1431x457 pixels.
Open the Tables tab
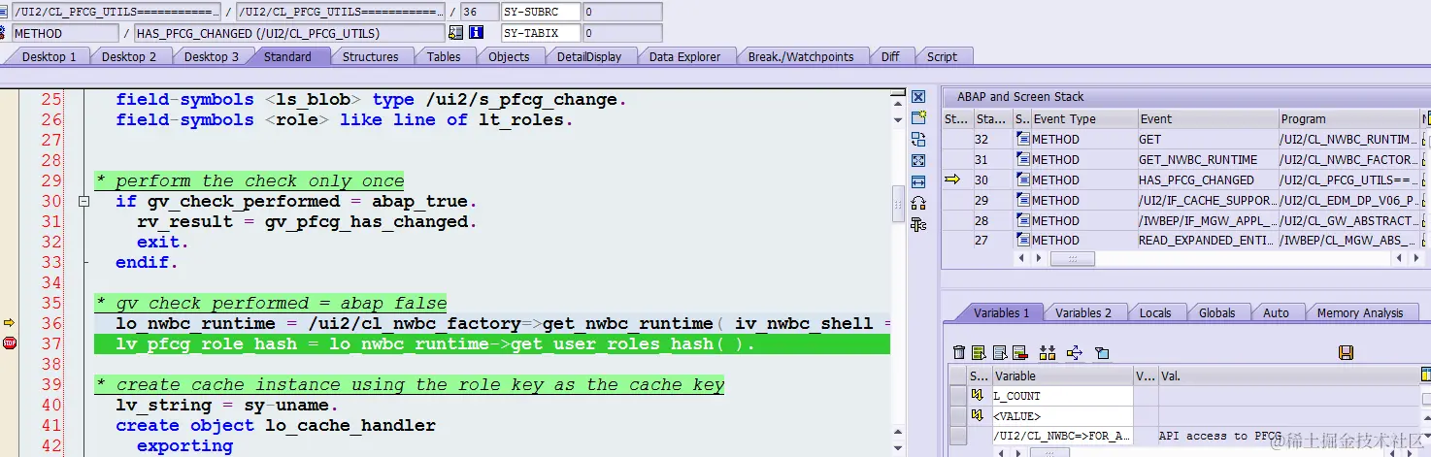[x=444, y=56]
